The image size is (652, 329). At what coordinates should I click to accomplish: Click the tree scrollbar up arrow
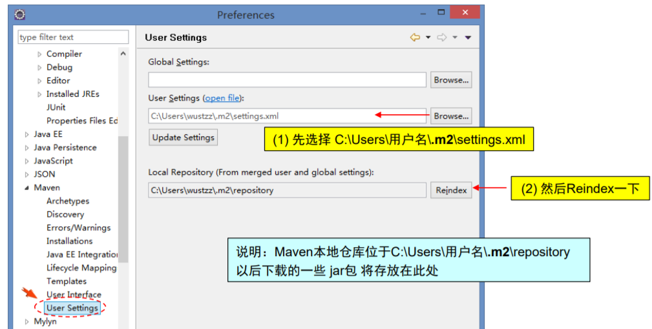123,54
